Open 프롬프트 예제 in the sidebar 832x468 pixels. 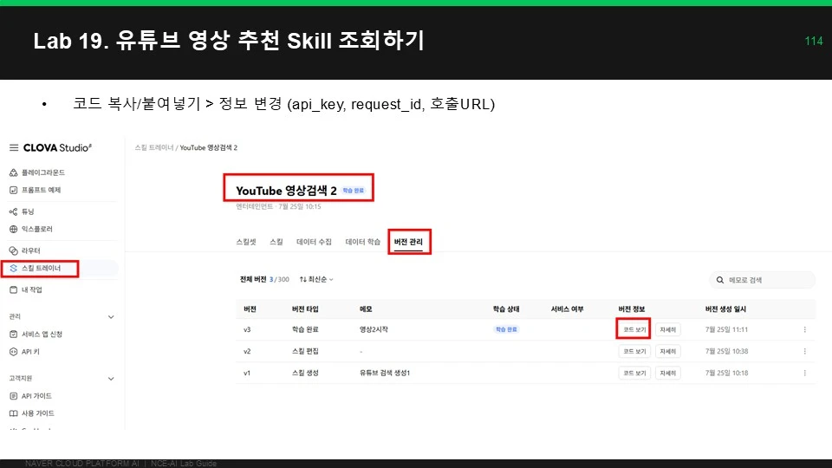[x=42, y=190]
